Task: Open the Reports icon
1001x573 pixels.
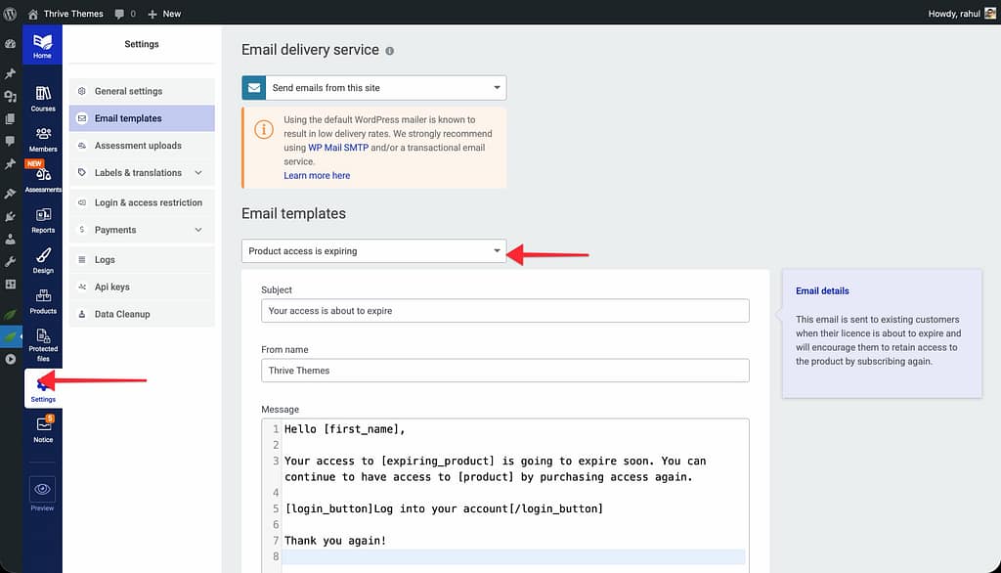Action: pyautogui.click(x=43, y=219)
